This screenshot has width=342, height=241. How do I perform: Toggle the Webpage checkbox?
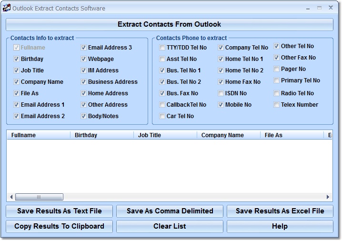83,59
